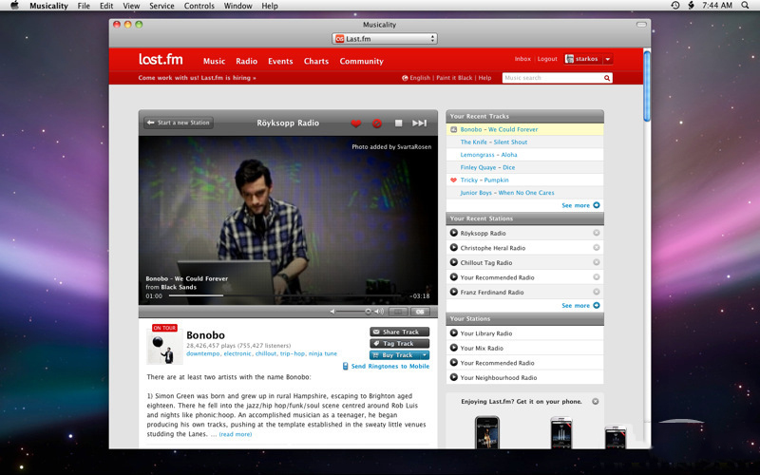
Task: Open the Events tab
Action: pyautogui.click(x=280, y=61)
